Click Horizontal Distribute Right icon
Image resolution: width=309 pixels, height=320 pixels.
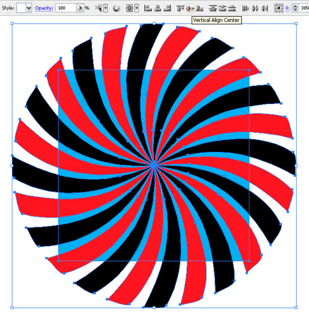265,8
